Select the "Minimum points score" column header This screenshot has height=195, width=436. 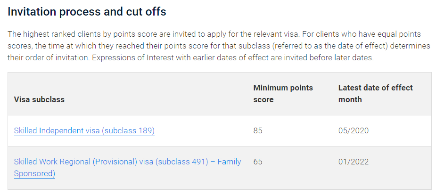click(x=283, y=94)
